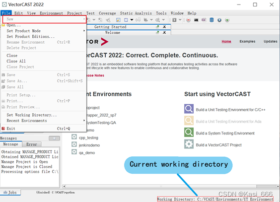Click the icon beside qa_demo

[x=74, y=152]
